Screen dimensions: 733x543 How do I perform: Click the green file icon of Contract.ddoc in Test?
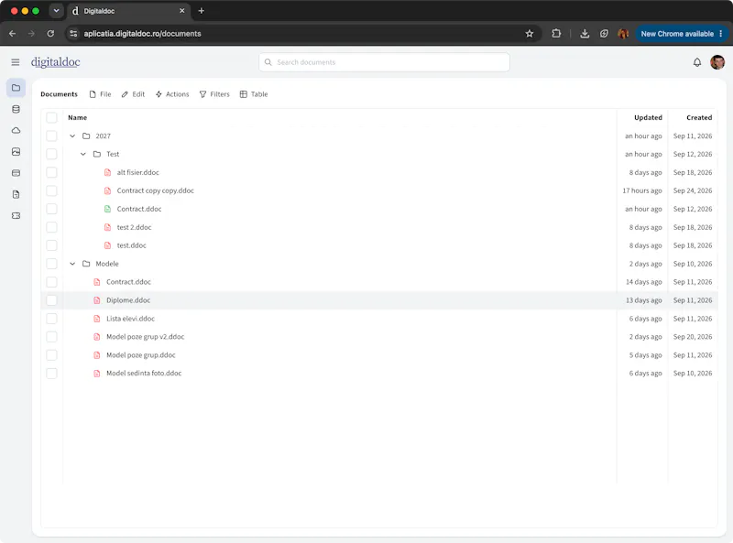click(107, 209)
